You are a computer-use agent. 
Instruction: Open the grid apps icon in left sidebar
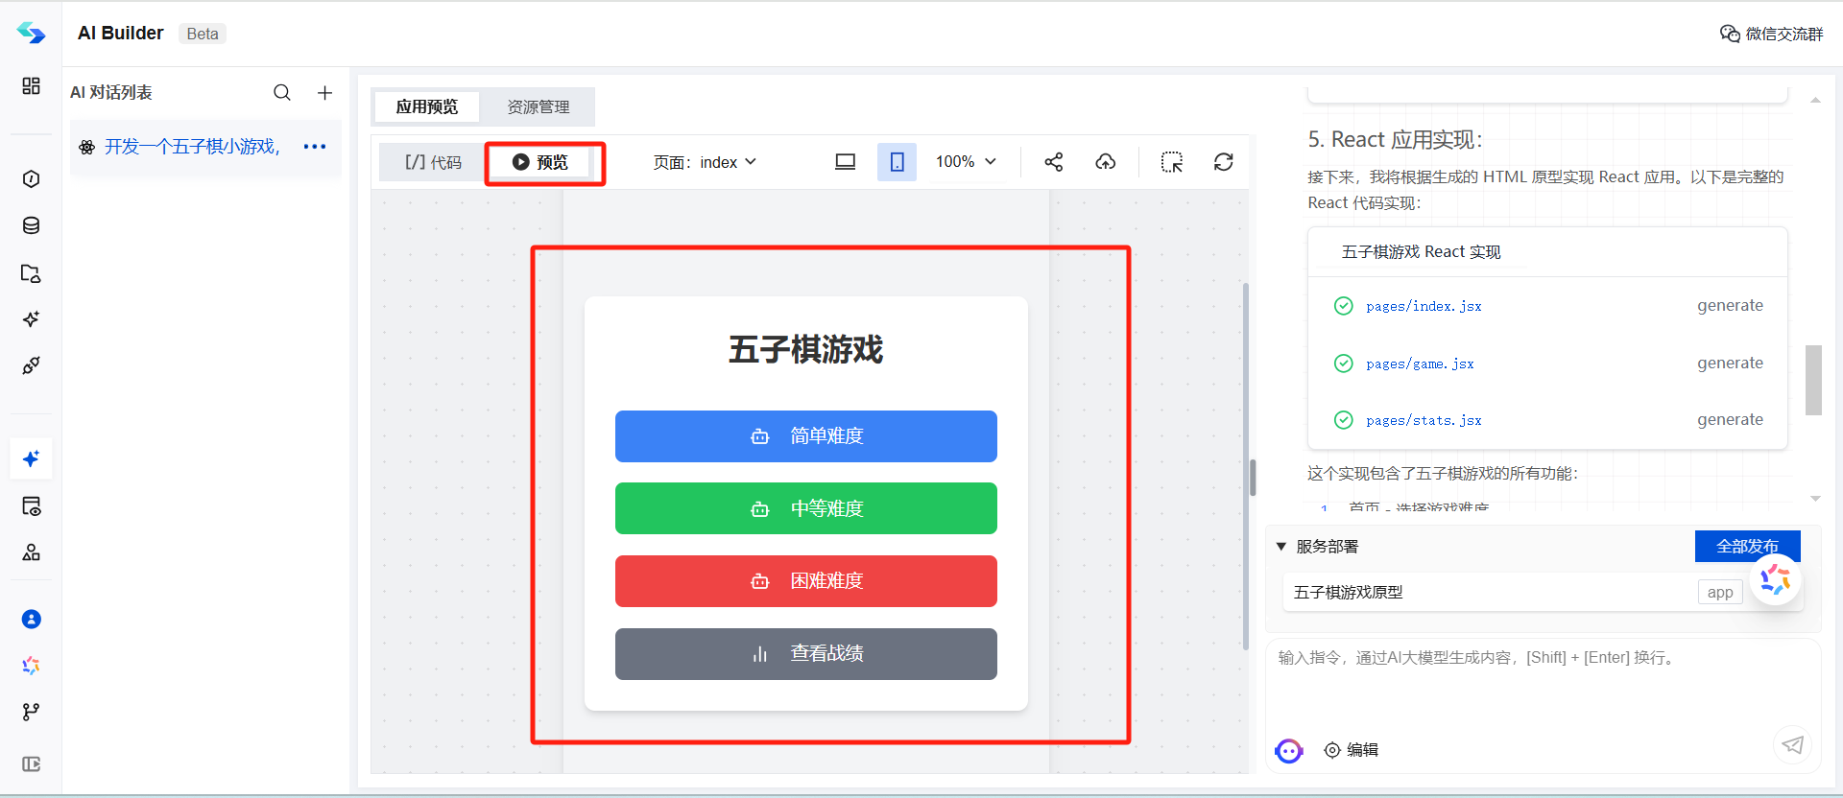pyautogui.click(x=31, y=86)
